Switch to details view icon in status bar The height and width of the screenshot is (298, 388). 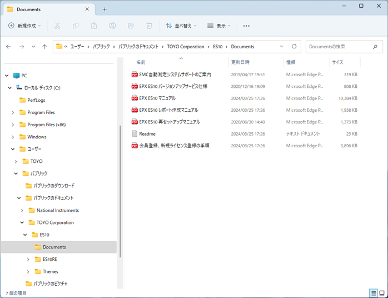[374, 294]
